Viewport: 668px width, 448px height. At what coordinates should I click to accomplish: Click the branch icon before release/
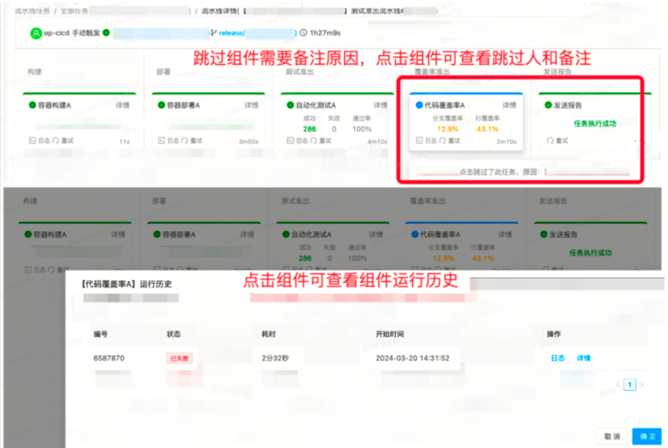[214, 33]
